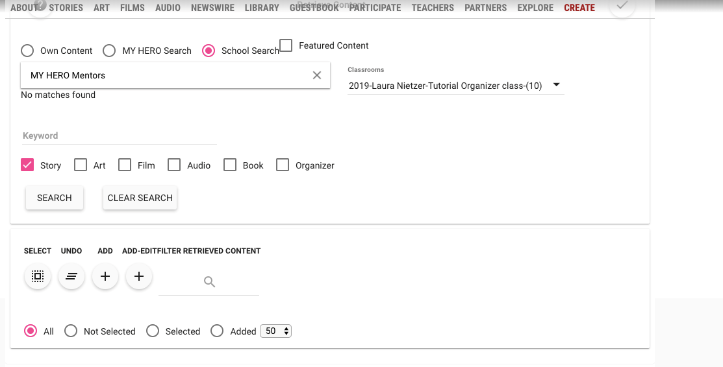Check the Organizer checkbox

(x=283, y=165)
